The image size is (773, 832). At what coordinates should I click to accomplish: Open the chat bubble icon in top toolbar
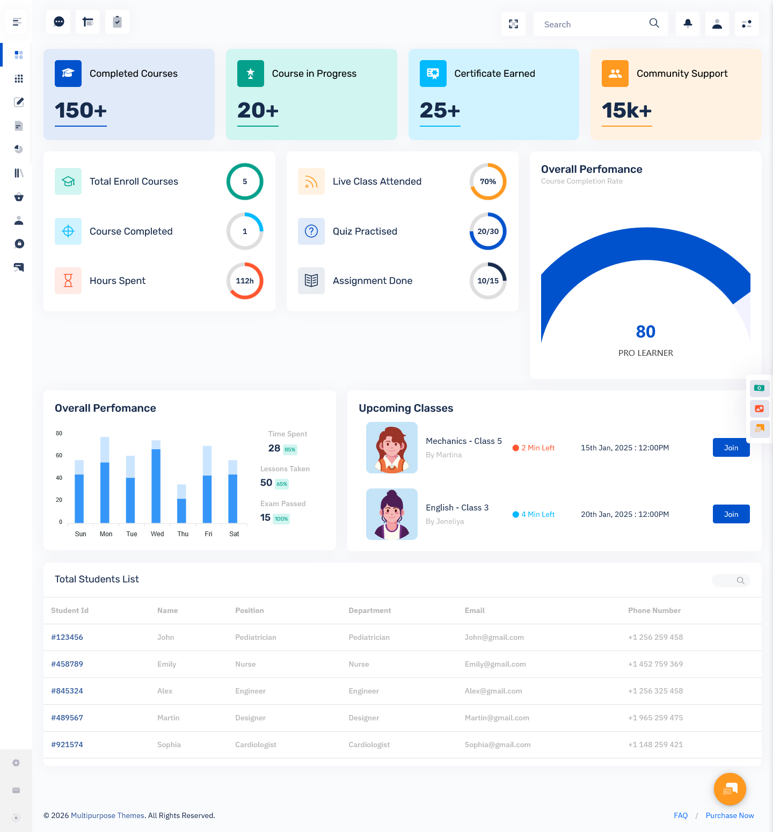[x=59, y=22]
